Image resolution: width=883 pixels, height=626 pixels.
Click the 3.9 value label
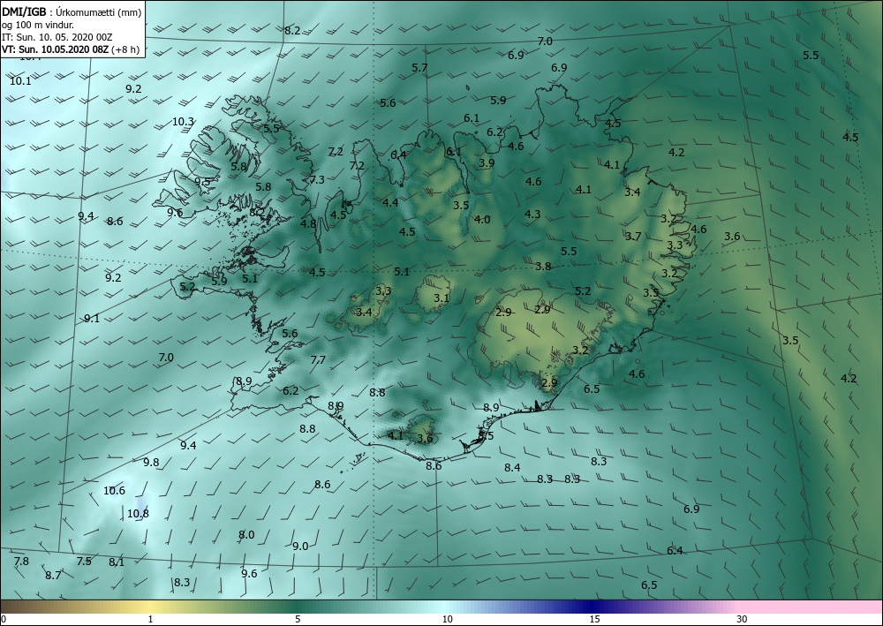click(487, 163)
